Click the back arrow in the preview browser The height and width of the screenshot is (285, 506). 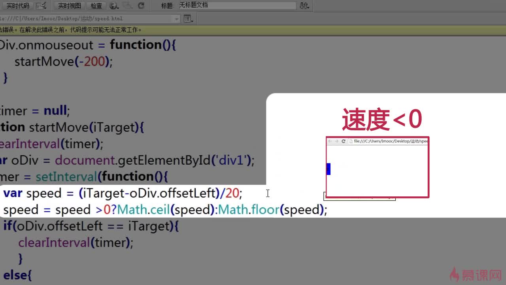(x=330, y=141)
